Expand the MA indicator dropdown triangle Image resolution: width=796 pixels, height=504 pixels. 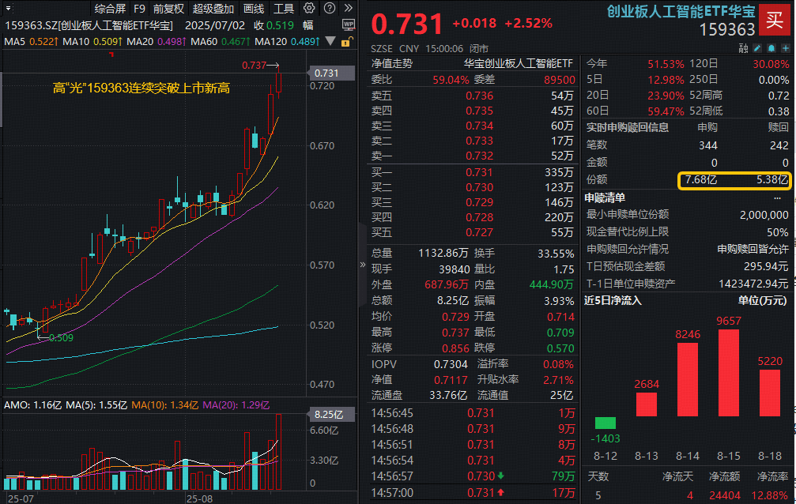click(x=330, y=42)
